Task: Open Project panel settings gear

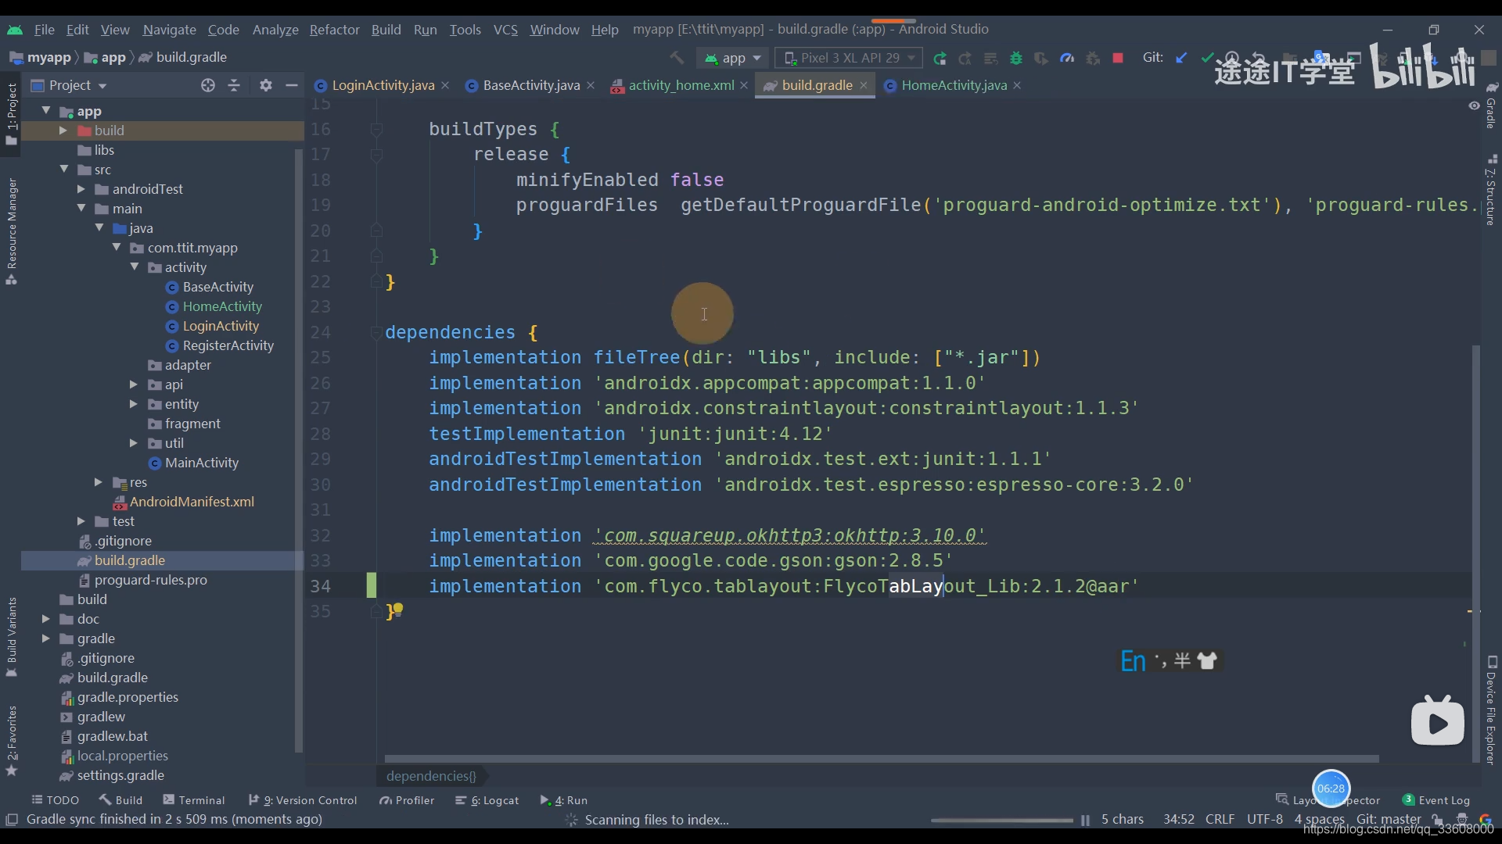Action: [266, 85]
